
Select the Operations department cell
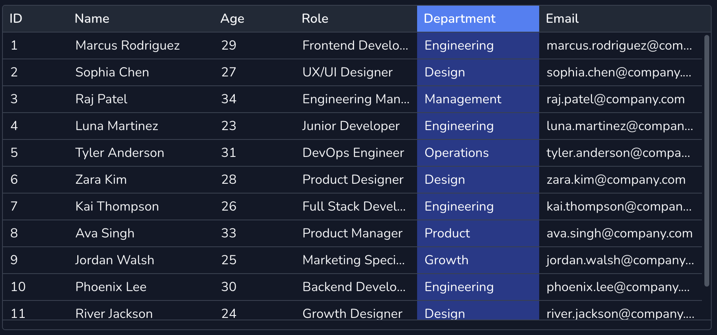[457, 153]
